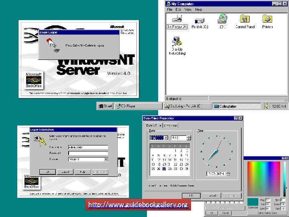Click Apply in Date/Time Properties
The image size is (289, 217).
tap(232, 195)
